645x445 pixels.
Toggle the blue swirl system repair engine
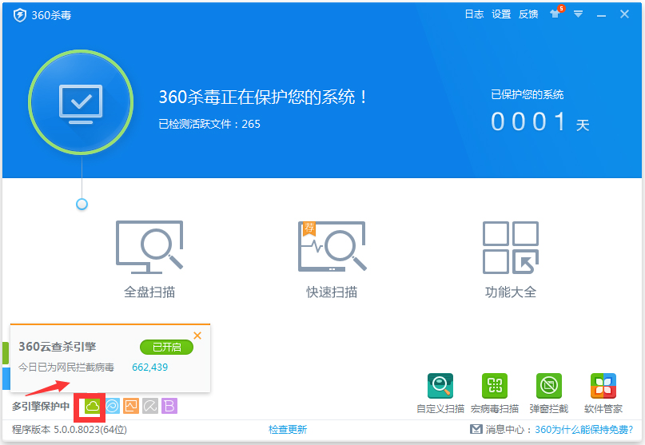click(x=112, y=407)
